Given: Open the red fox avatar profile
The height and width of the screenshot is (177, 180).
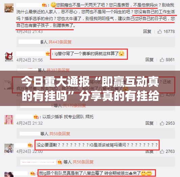Looking at the screenshot, I should point(9,56).
